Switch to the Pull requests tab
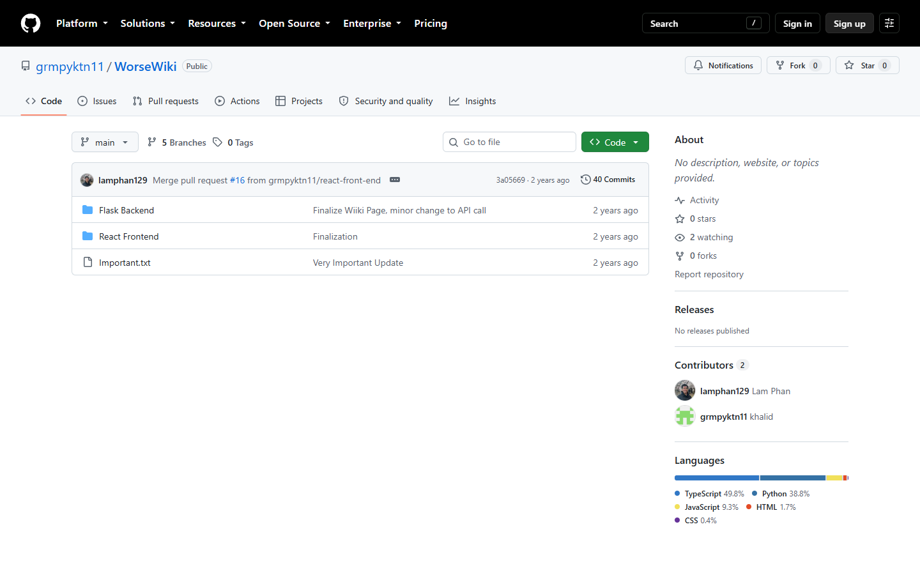 [165, 101]
